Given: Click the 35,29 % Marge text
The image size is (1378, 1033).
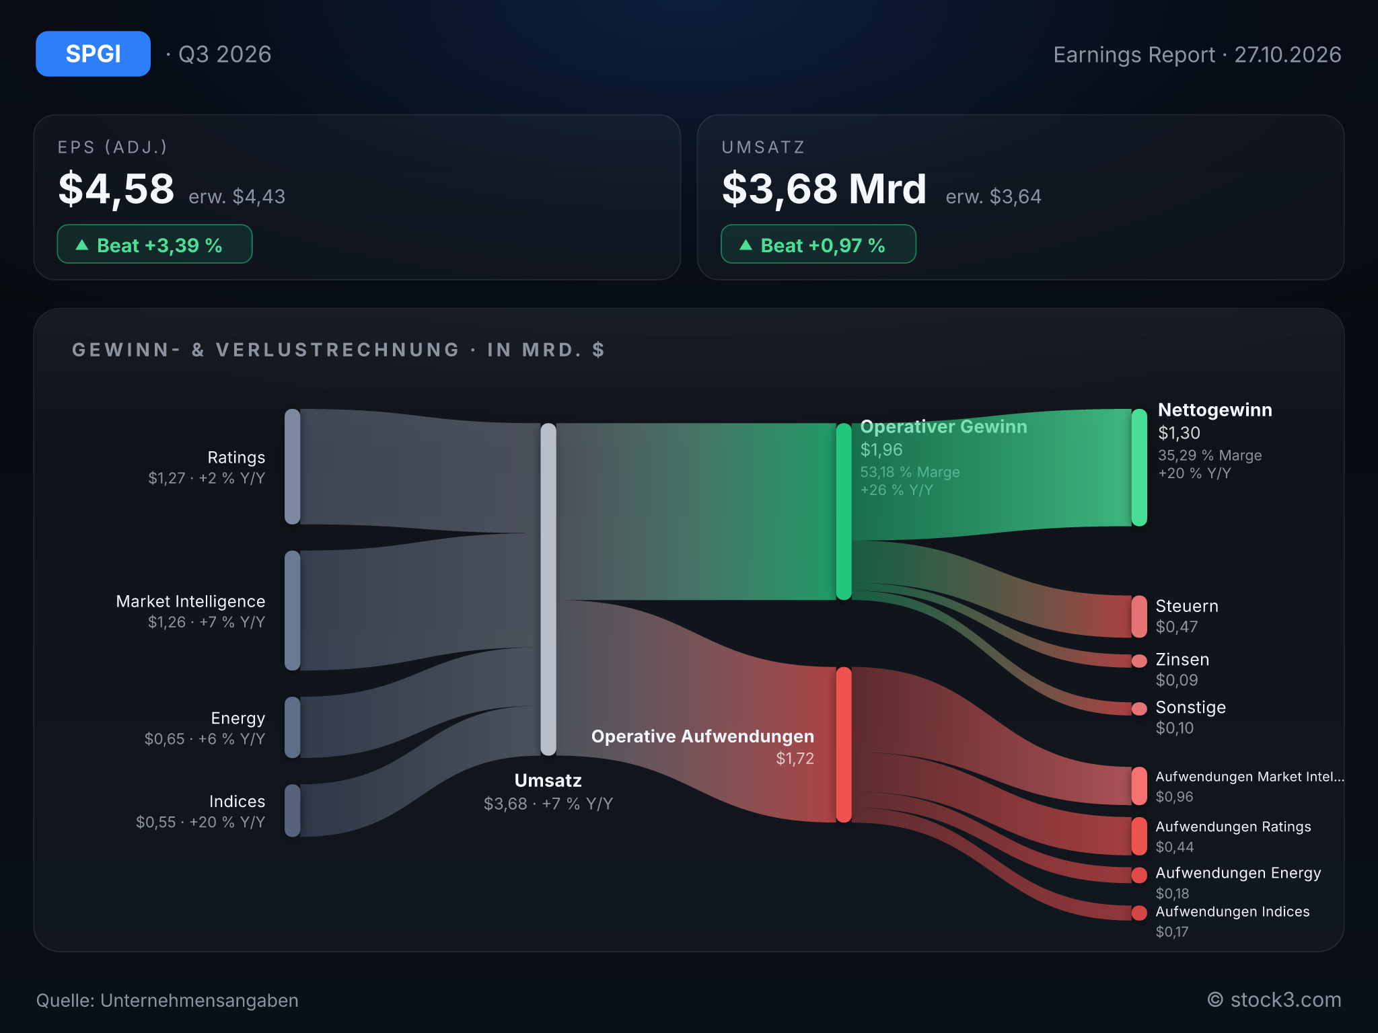Looking at the screenshot, I should 1210,455.
